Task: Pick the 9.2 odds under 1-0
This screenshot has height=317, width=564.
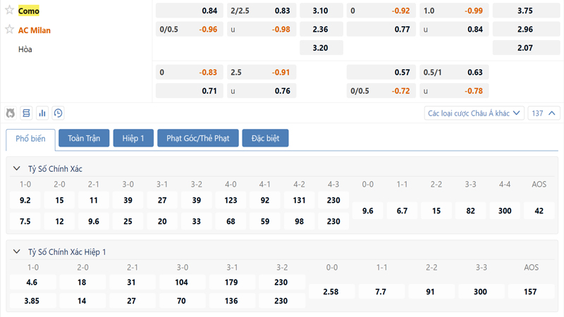Action: click(x=25, y=200)
